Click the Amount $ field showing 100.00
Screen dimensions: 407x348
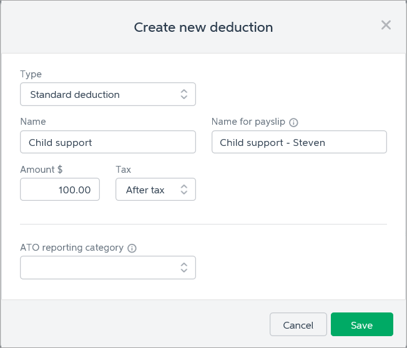coord(60,190)
